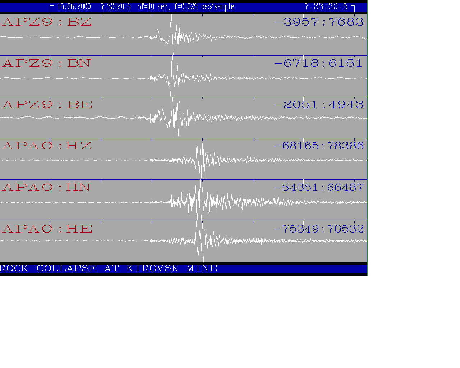Select the APAO:HE channel label
Image resolution: width=460 pixels, height=368 pixels.
coord(47,229)
